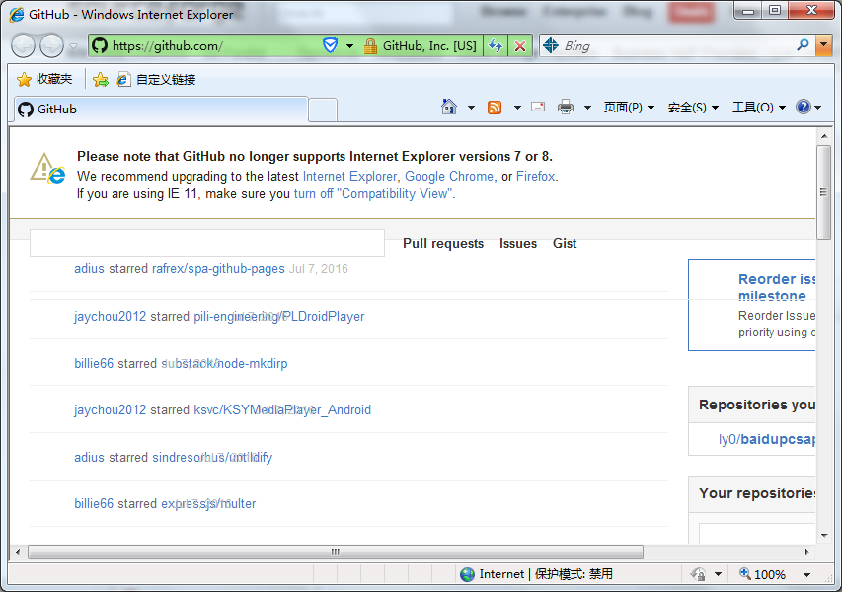Click the browser Forward arrow button
This screenshot has height=592, width=842.
tap(51, 46)
